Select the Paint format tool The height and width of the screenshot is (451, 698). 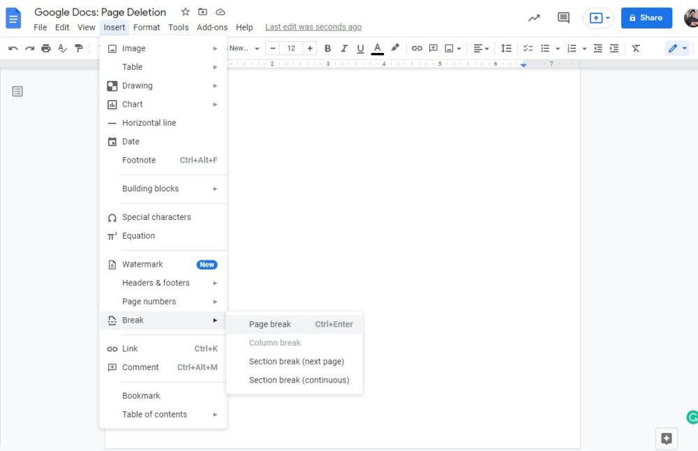[x=79, y=48]
